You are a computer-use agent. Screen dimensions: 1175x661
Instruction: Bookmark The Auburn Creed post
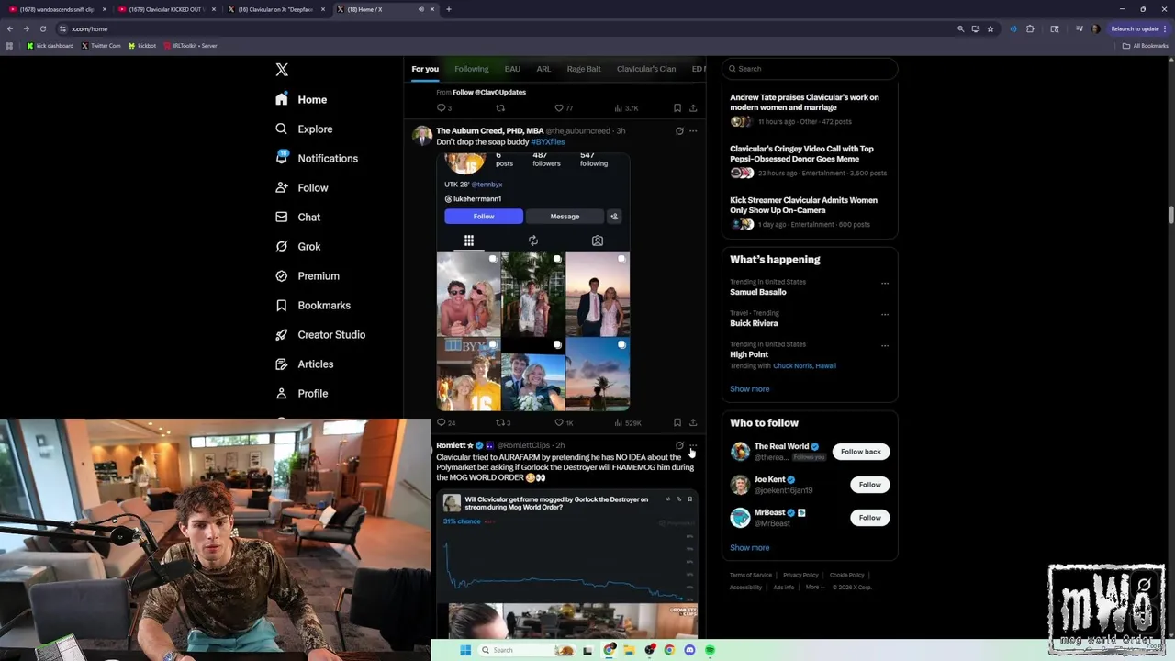(677, 422)
